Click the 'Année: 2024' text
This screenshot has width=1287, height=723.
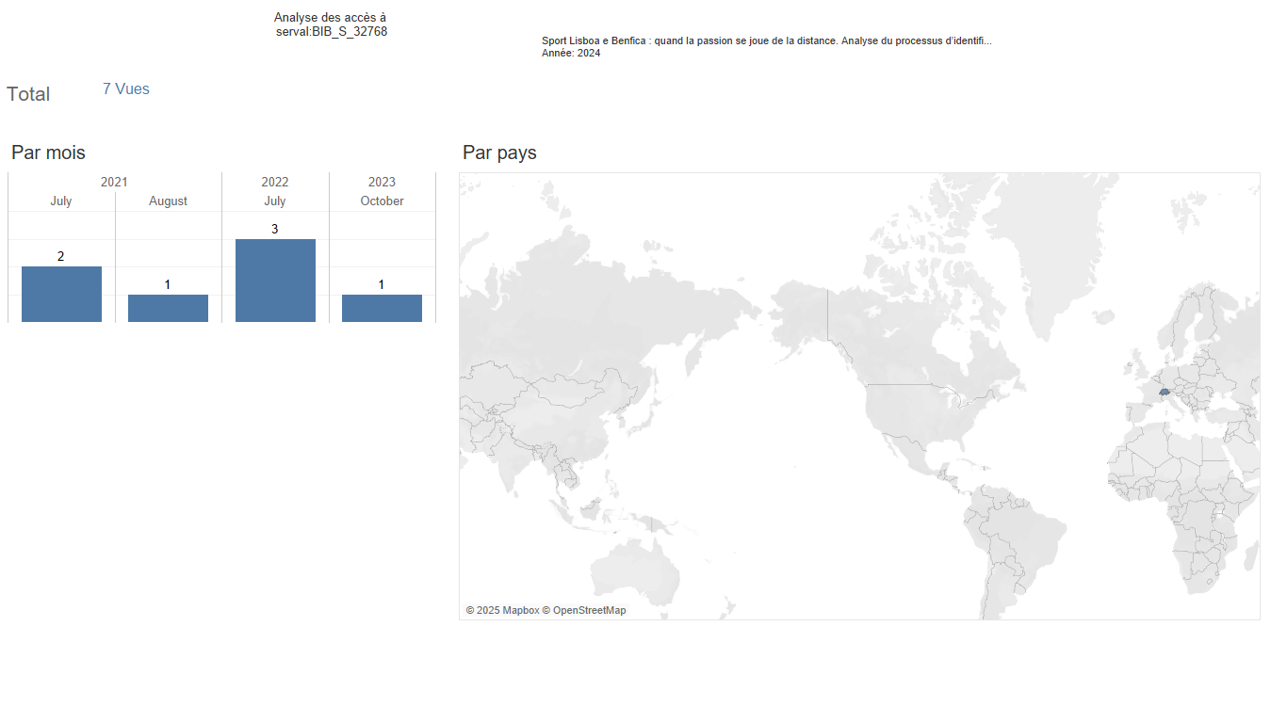(x=571, y=53)
